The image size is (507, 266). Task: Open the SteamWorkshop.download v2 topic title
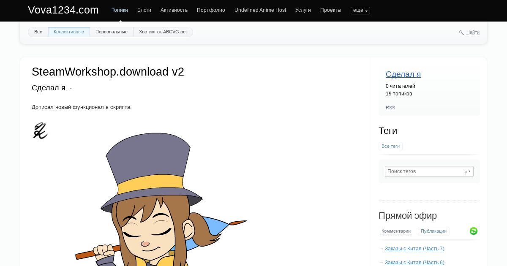pyautogui.click(x=108, y=72)
